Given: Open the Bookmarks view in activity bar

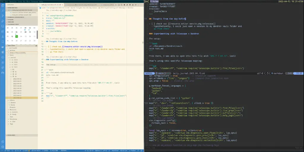Looking at the screenshot, I should coord(3,41).
